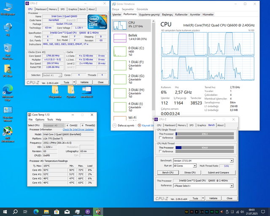Open Mail app from the taskbar
The height and width of the screenshot is (216, 270).
coord(67,212)
